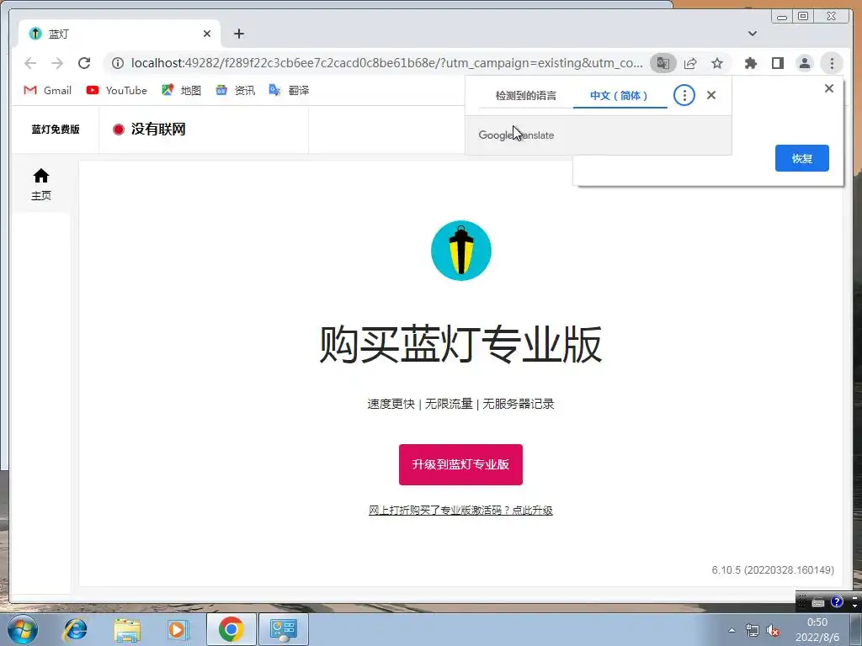Viewport: 862px width, 646px height.
Task: Click the 购买蓝灯专业版 heading
Action: (460, 344)
